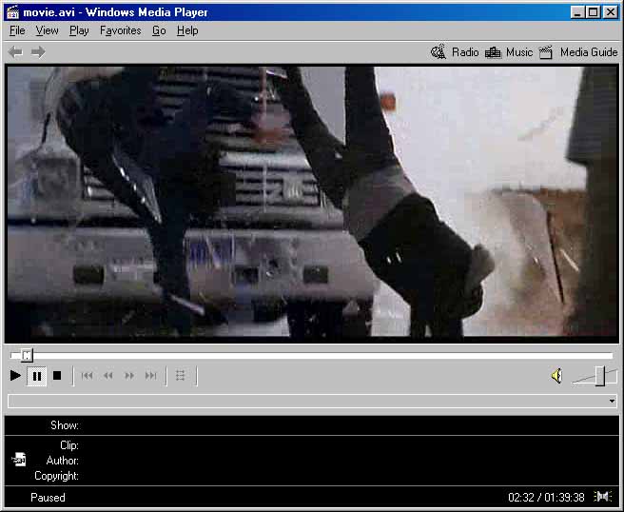
Task: Click the volume slider handle
Action: [599, 376]
